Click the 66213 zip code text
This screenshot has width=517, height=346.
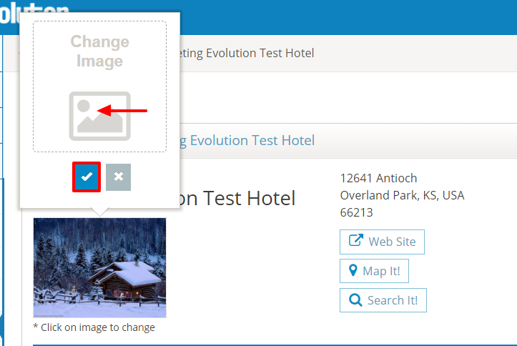356,212
